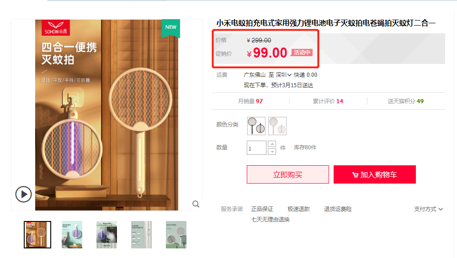Expand the 深圳 destination dropdown
Viewport: 457px width, 258px height.
coord(284,75)
